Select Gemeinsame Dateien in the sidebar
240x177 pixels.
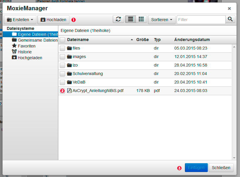30,40
